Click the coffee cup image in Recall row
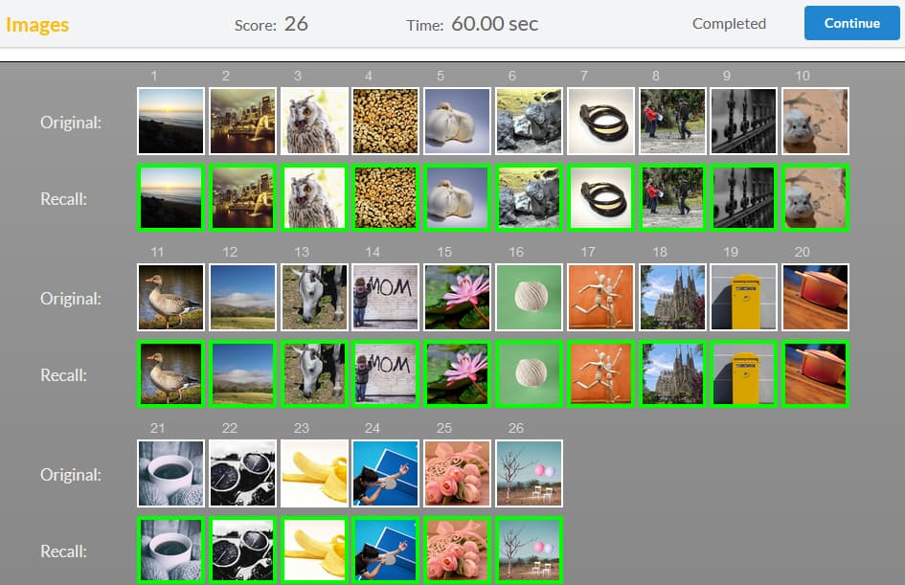The height and width of the screenshot is (585, 905). tap(171, 551)
